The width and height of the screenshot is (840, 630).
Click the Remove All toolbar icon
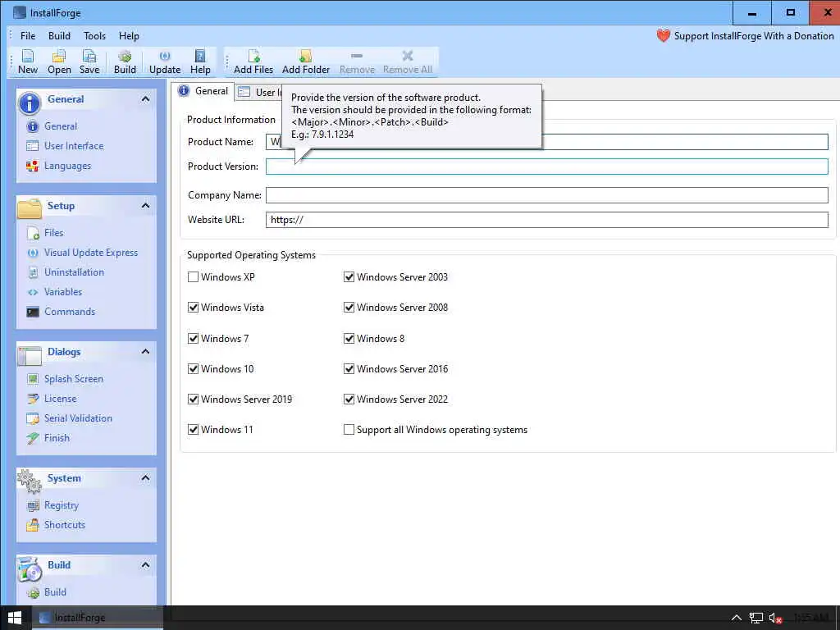point(408,62)
